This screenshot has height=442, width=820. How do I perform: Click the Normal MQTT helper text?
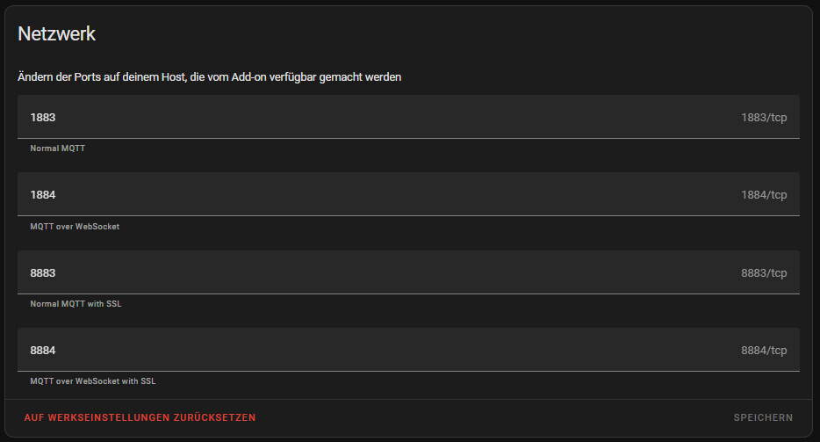(57, 149)
